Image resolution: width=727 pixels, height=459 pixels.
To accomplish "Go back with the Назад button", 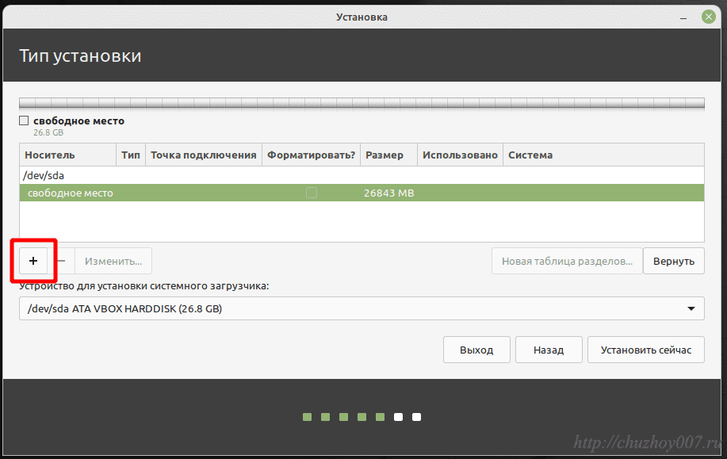I will [548, 350].
